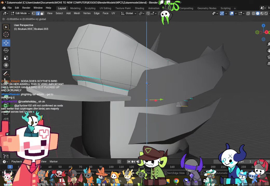The width and height of the screenshot is (270, 186).
Task: Open the timeline Marker menu
Action: point(53,161)
